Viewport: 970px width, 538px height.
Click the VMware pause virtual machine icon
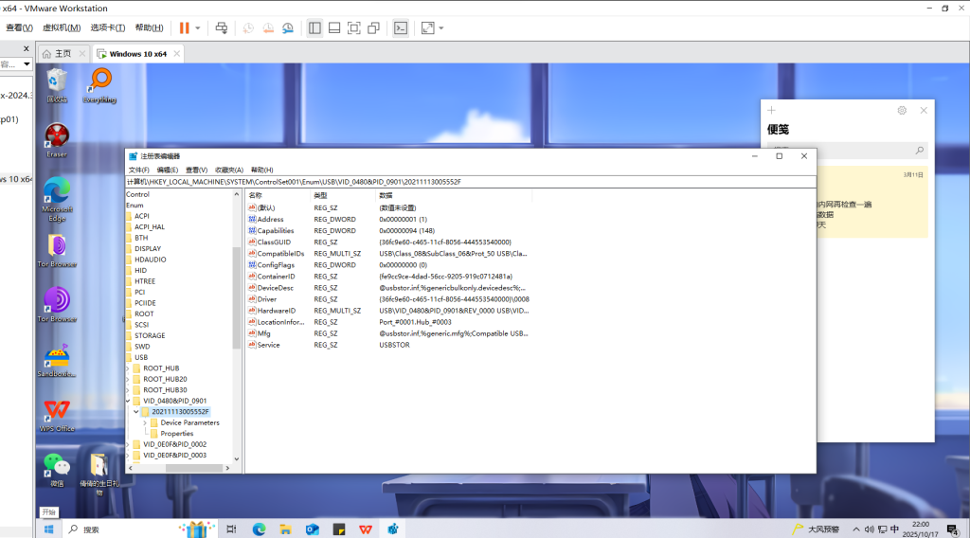184,28
